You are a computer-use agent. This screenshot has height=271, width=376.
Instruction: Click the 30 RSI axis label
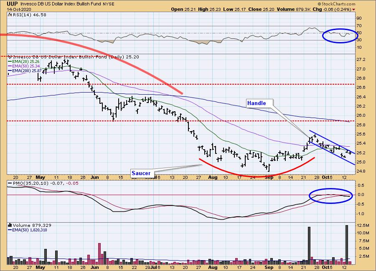point(359,40)
